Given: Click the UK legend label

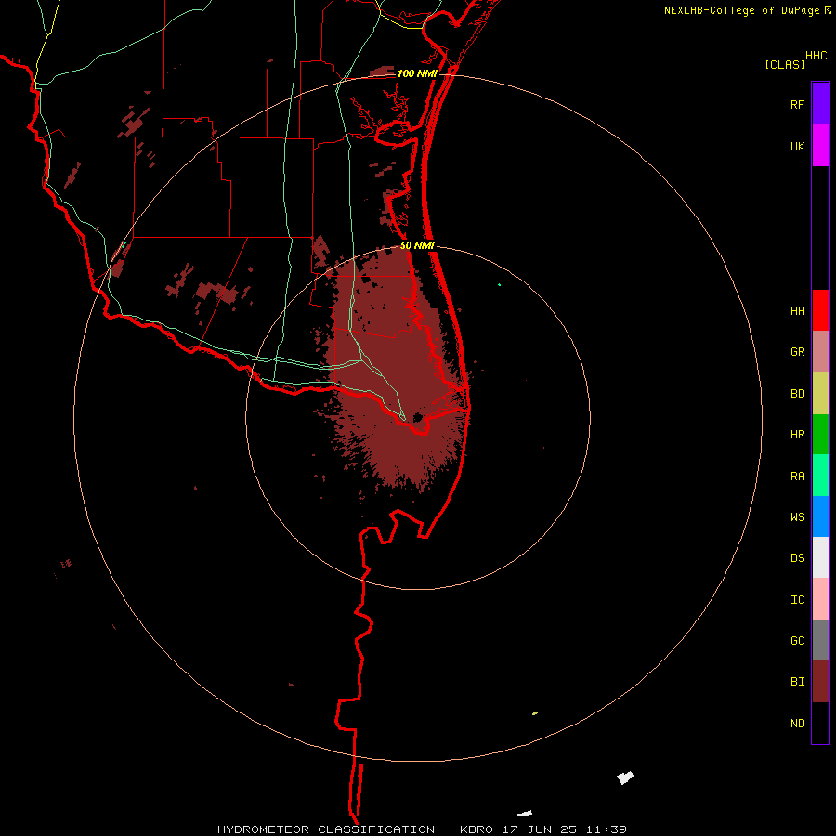Looking at the screenshot, I should tap(797, 147).
